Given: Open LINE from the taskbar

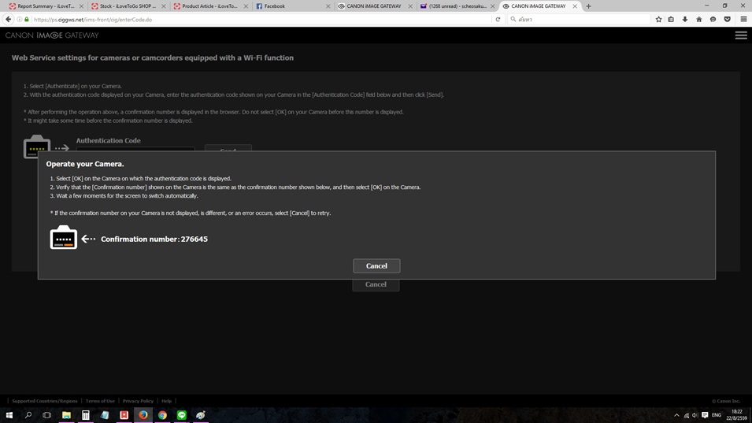Looking at the screenshot, I should pos(182,415).
